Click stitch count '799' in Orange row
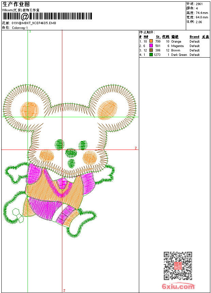The width and height of the screenshot is (211, 293). click(158, 41)
